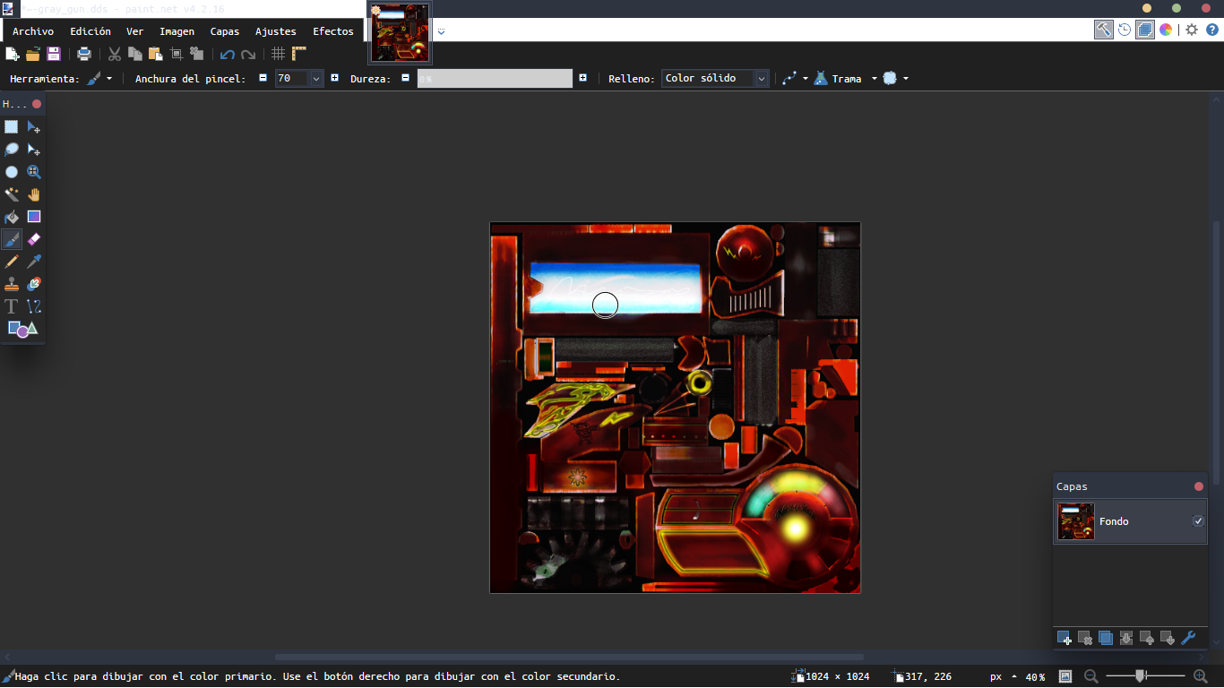This screenshot has height=688, width=1224.
Task: Select the Recolor tool
Action: coord(34,284)
